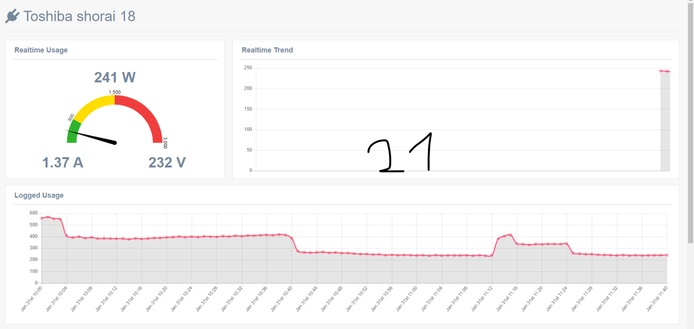
Task: Select the "1.37 A" current reading
Action: coord(63,163)
